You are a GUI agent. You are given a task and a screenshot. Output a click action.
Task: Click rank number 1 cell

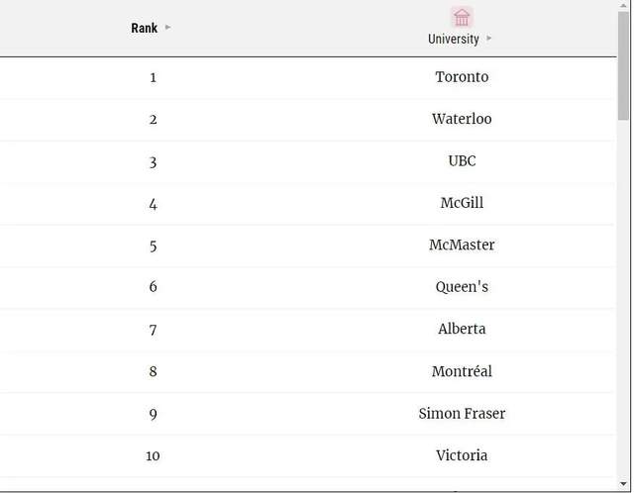pyautogui.click(x=153, y=77)
